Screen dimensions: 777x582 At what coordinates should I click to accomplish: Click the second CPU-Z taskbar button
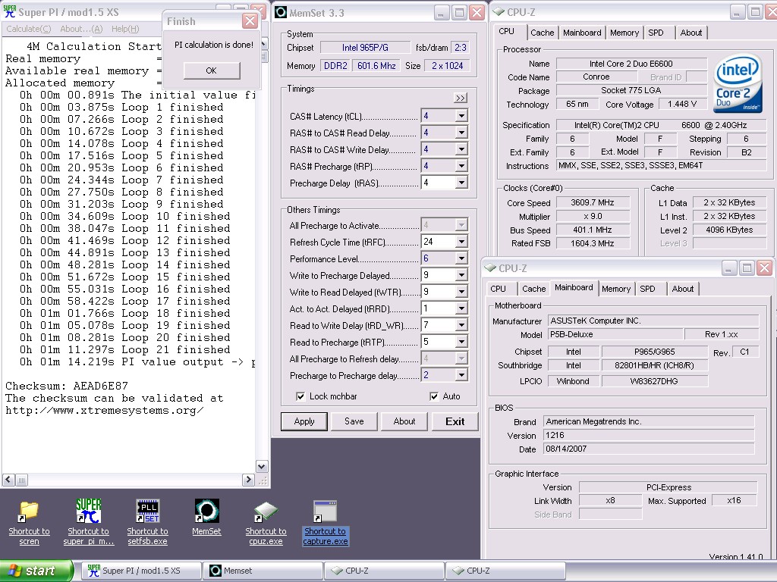point(505,571)
